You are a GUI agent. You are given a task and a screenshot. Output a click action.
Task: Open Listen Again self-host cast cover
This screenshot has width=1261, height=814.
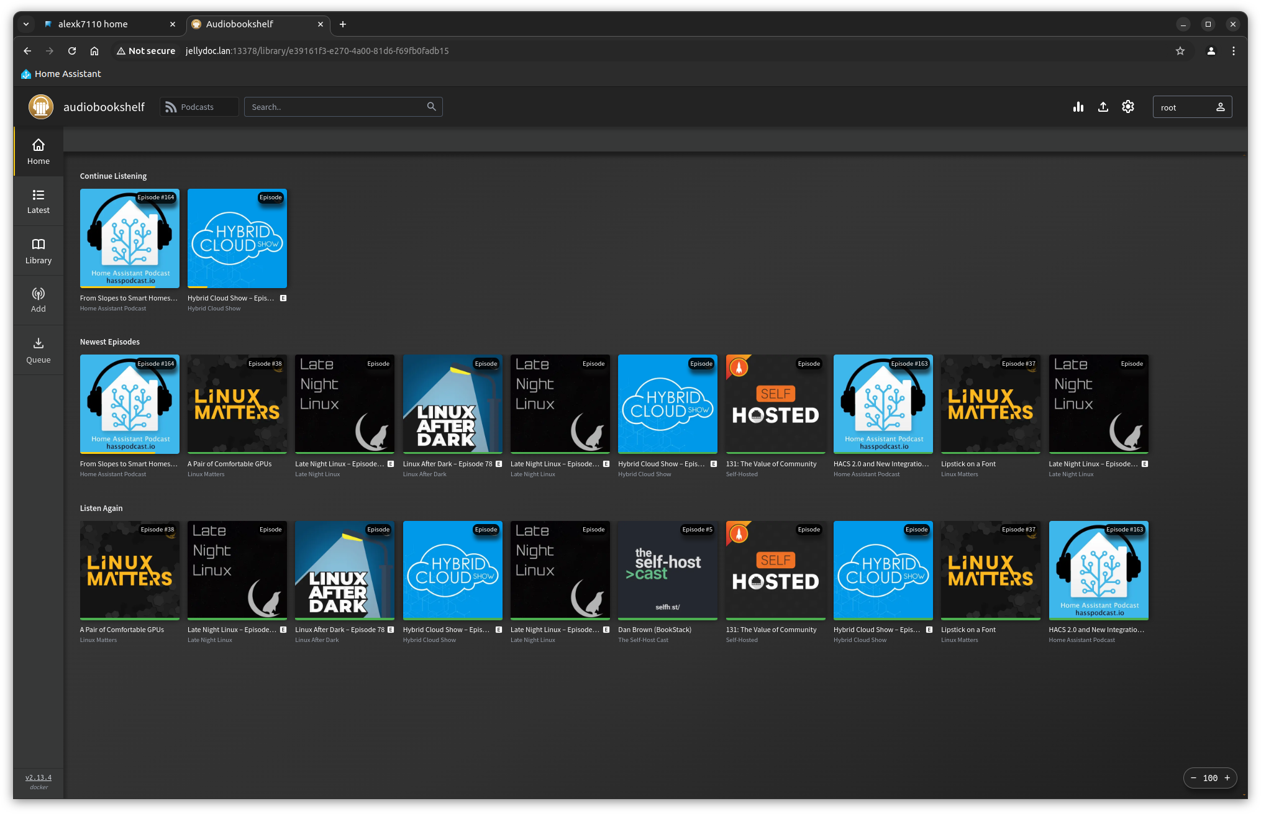pyautogui.click(x=668, y=571)
